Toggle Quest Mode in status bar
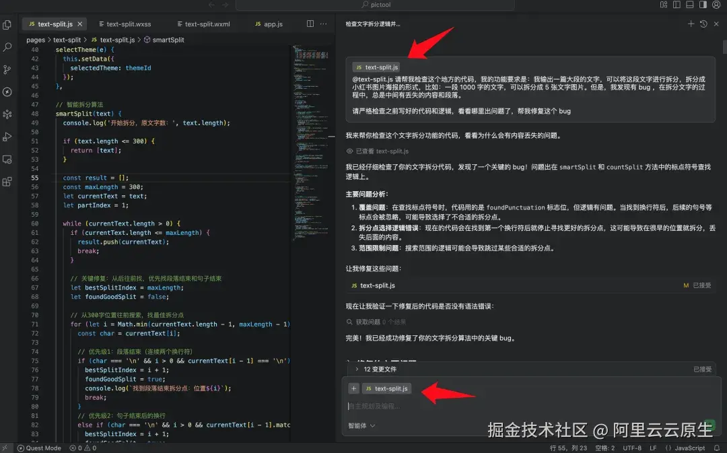 39,448
